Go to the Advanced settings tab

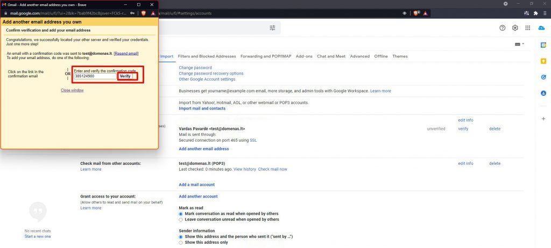[x=360, y=56]
